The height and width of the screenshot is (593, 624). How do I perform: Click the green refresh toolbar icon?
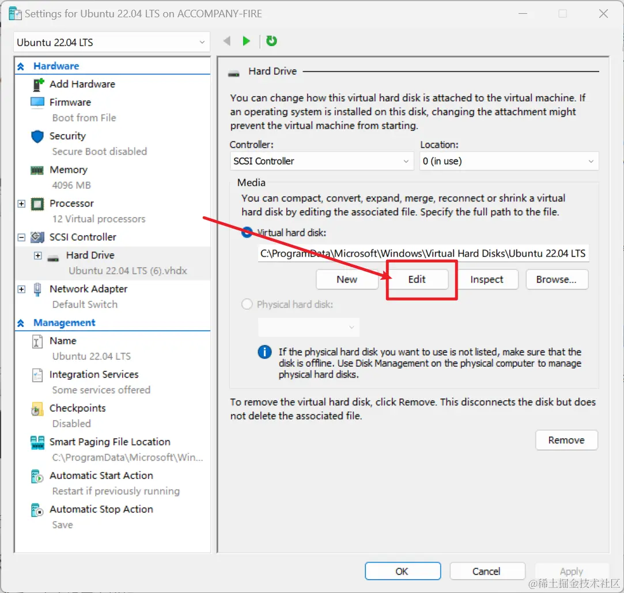(271, 40)
